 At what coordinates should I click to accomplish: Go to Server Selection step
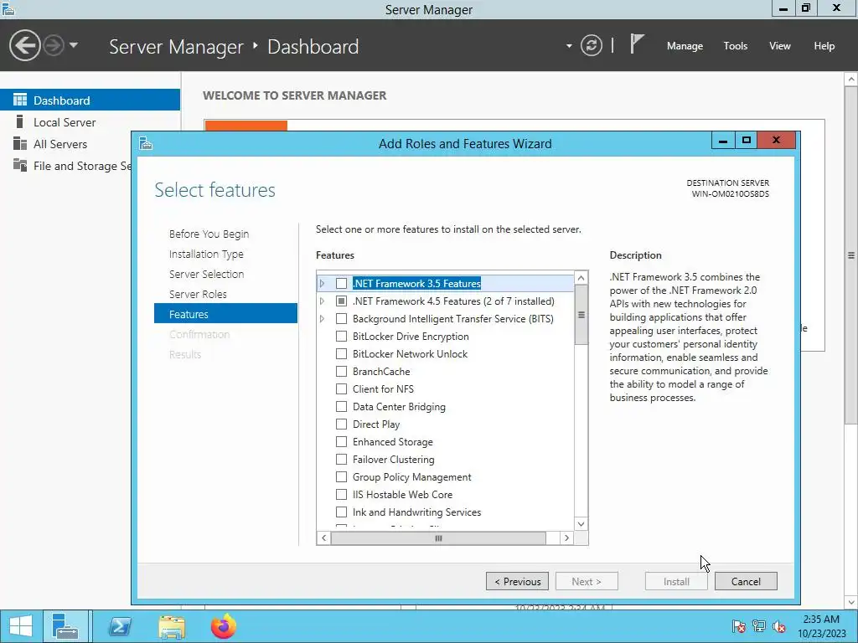[206, 274]
